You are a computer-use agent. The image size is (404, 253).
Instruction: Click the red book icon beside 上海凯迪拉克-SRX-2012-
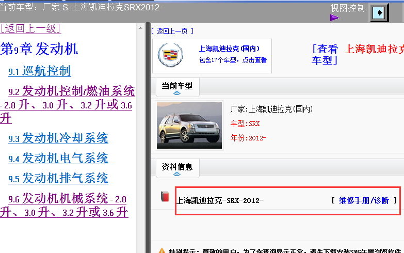tap(165, 197)
